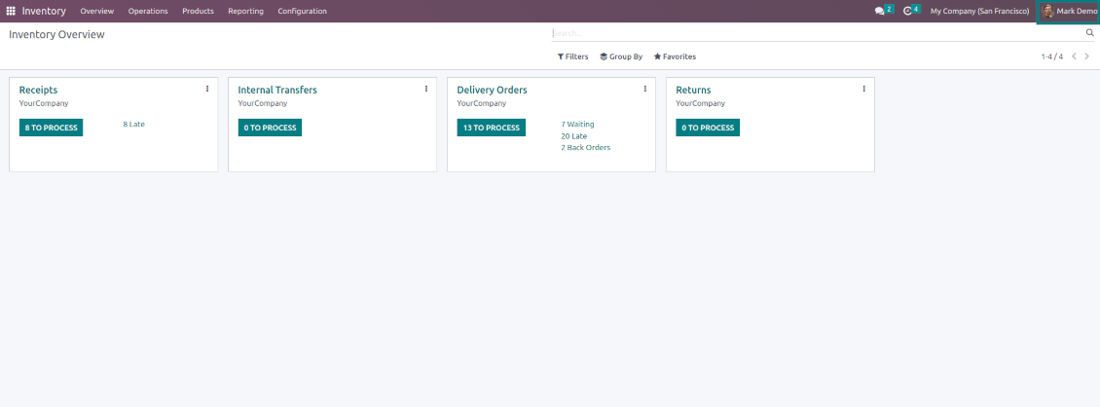
Task: Open the chat messages icon
Action: (880, 11)
